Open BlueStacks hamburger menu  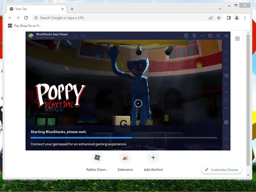[194, 35]
